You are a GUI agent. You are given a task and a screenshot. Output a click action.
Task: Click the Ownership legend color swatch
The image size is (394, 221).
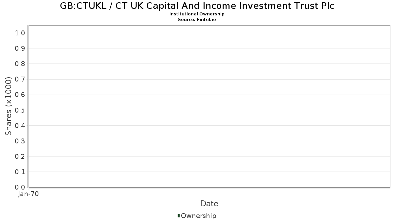pos(178,216)
